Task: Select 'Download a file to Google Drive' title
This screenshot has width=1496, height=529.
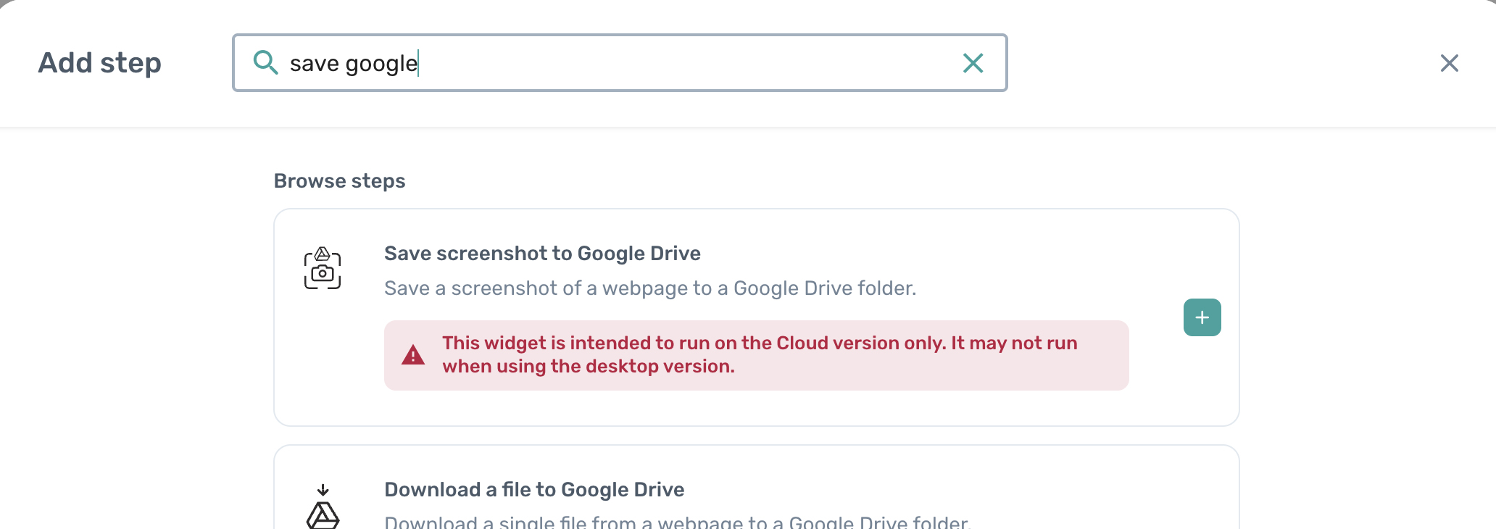Action: (x=534, y=490)
